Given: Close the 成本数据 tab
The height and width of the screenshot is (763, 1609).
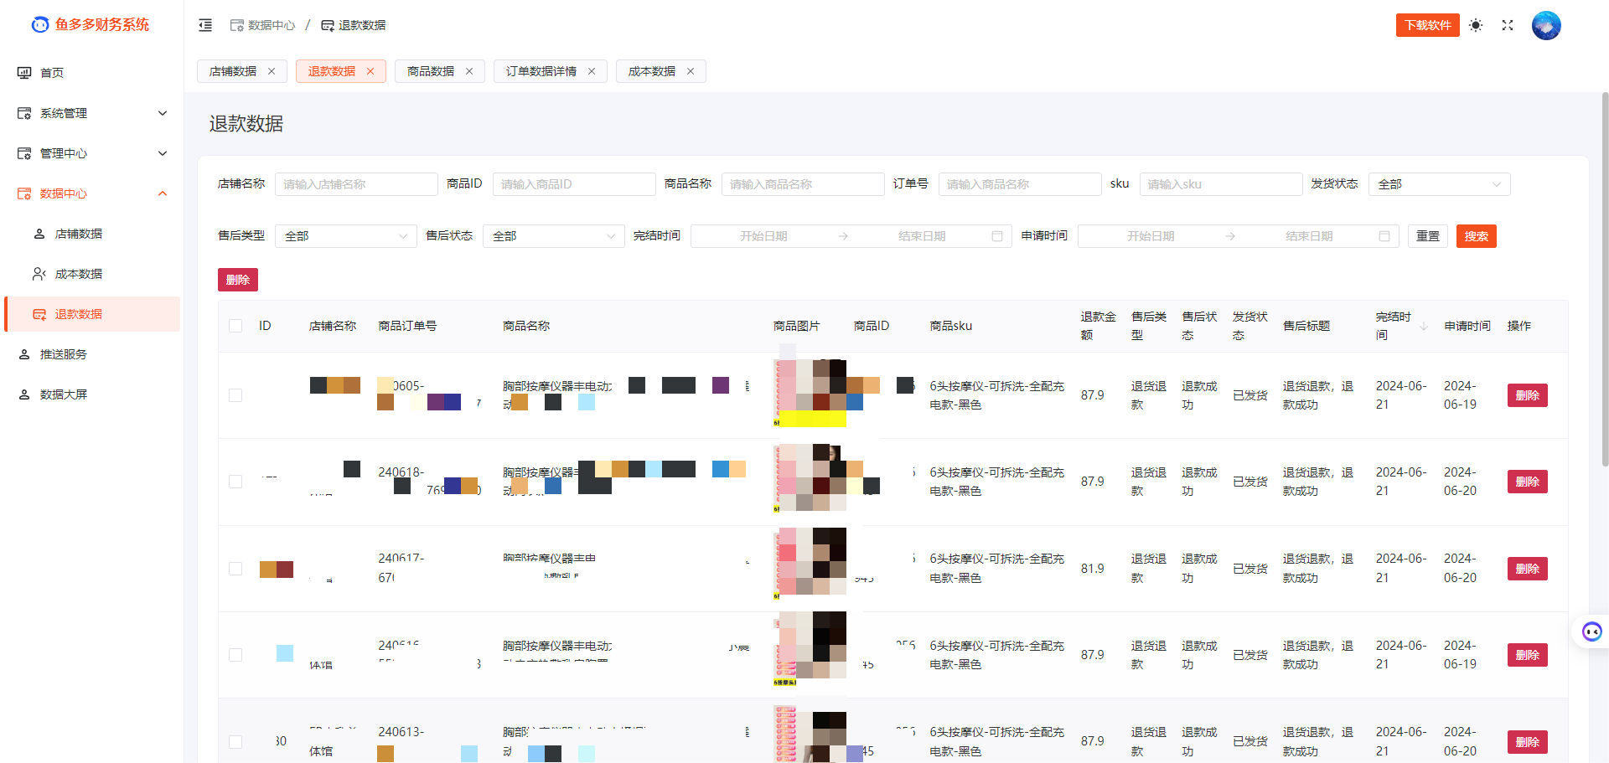Looking at the screenshot, I should pyautogui.click(x=691, y=71).
